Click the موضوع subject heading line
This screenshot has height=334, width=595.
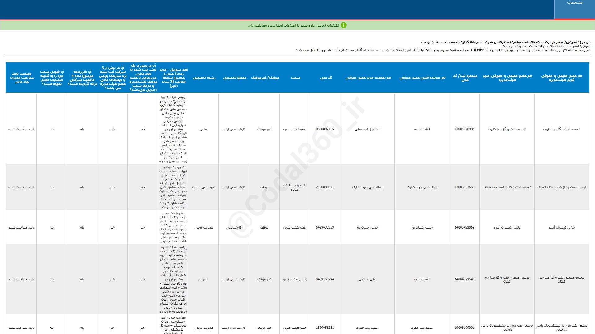505,42
